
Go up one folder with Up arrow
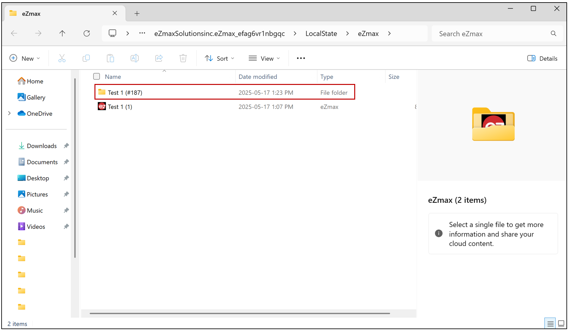pos(62,34)
